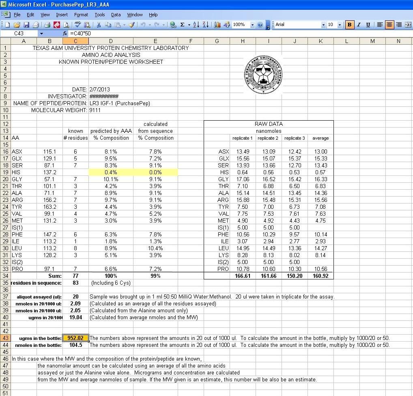Expand the Arial font name dropdown
Screen dimensions: 413x396
pos(323,25)
